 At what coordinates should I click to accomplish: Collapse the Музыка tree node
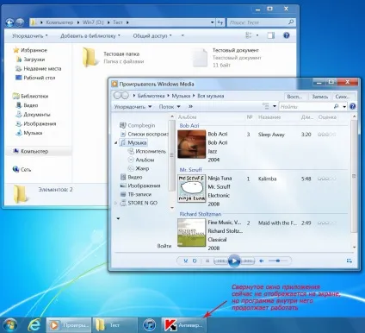tap(116, 142)
